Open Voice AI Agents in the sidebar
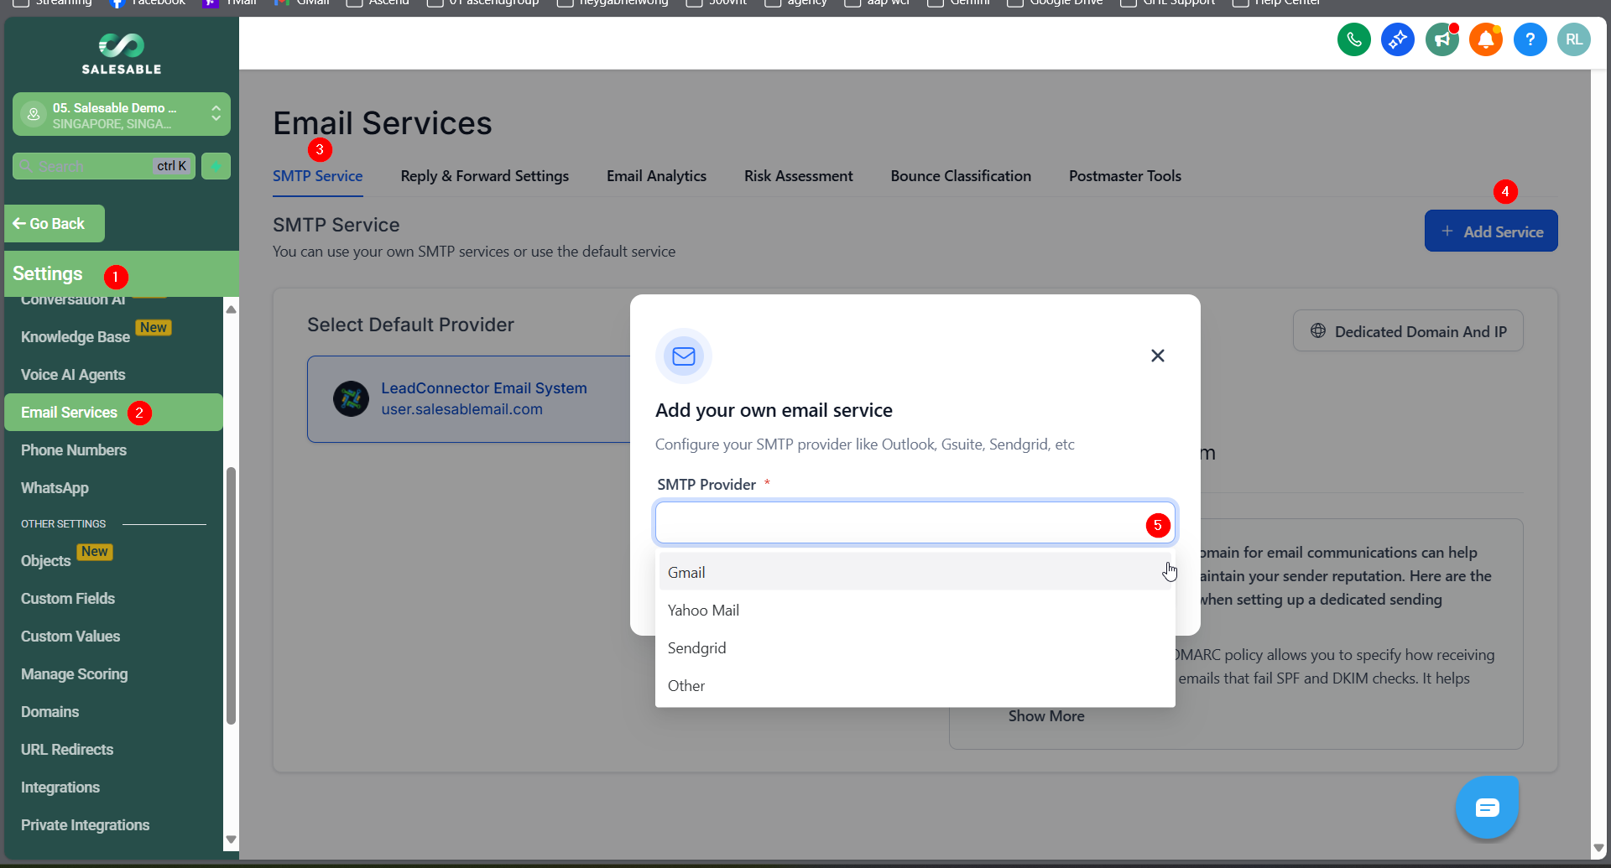 73,375
